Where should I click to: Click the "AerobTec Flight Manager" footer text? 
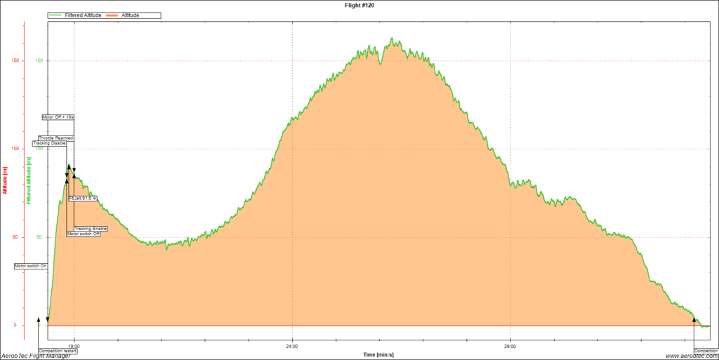point(35,356)
